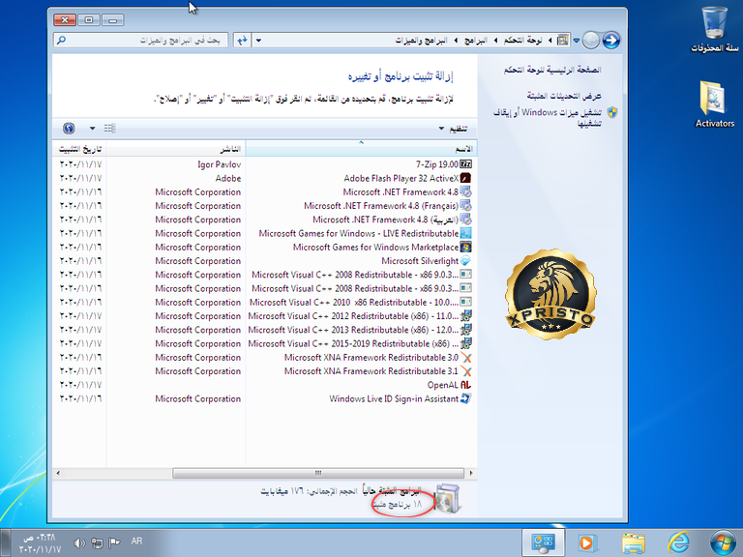Click the Control Panel icon in address bar
This screenshot has width=743, height=557.
click(x=563, y=41)
